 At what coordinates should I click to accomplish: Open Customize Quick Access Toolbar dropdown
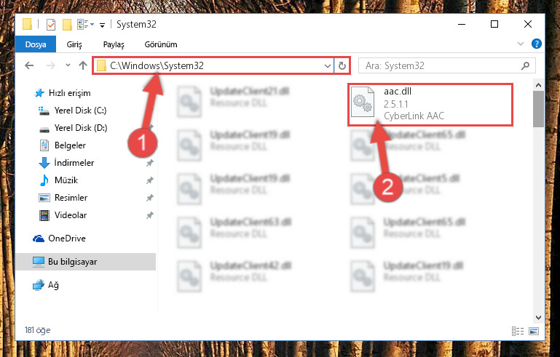click(x=102, y=25)
